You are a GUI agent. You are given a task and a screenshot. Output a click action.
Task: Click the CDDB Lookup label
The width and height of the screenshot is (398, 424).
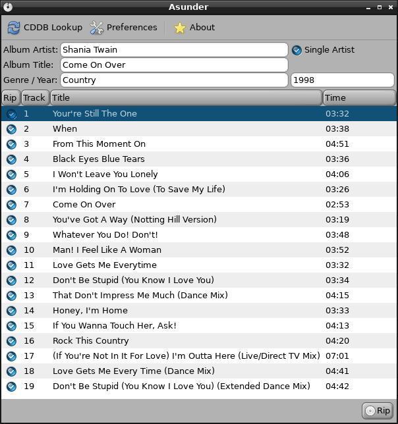pyautogui.click(x=53, y=27)
